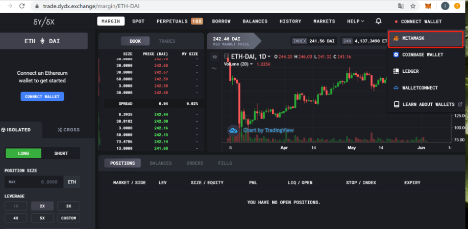Expand the Help dropdown
The height and width of the screenshot is (229, 468).
[356, 21]
